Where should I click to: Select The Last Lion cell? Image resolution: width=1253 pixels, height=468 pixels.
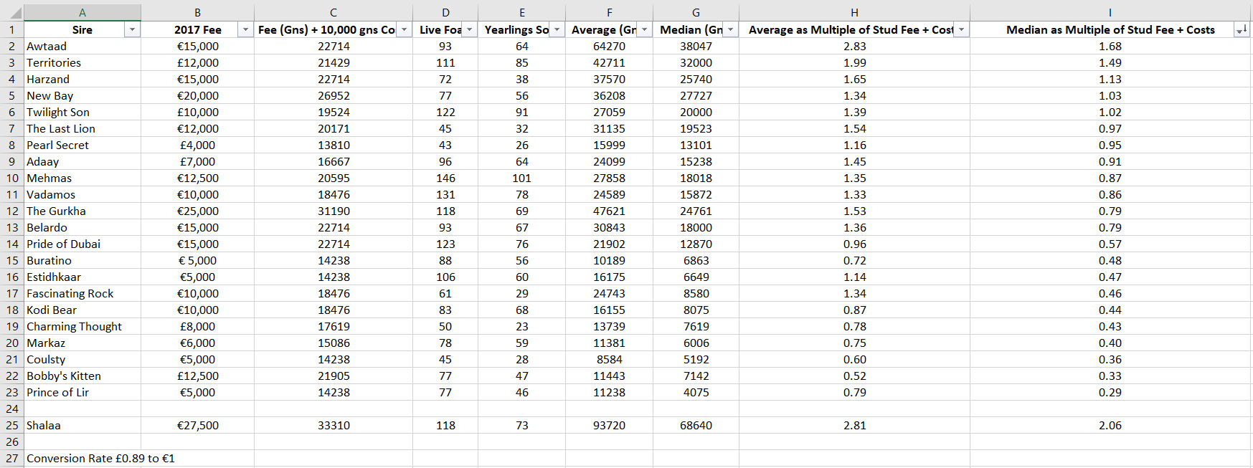tap(82, 128)
